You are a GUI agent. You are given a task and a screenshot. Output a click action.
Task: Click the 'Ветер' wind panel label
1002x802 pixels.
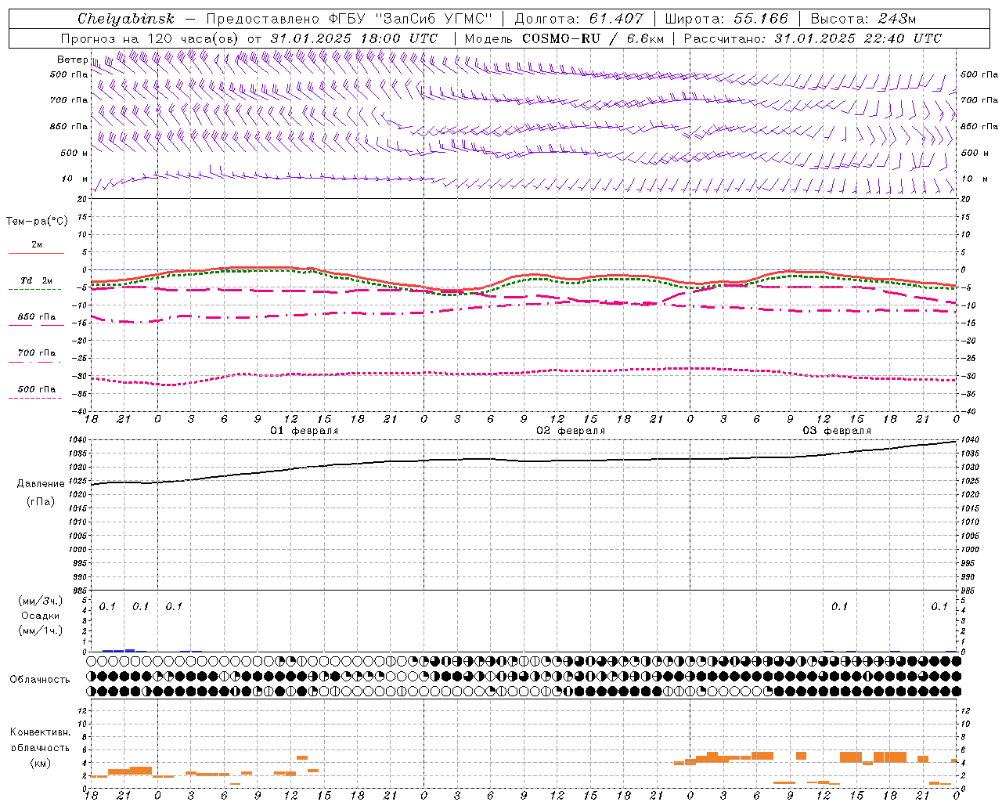tap(72, 60)
